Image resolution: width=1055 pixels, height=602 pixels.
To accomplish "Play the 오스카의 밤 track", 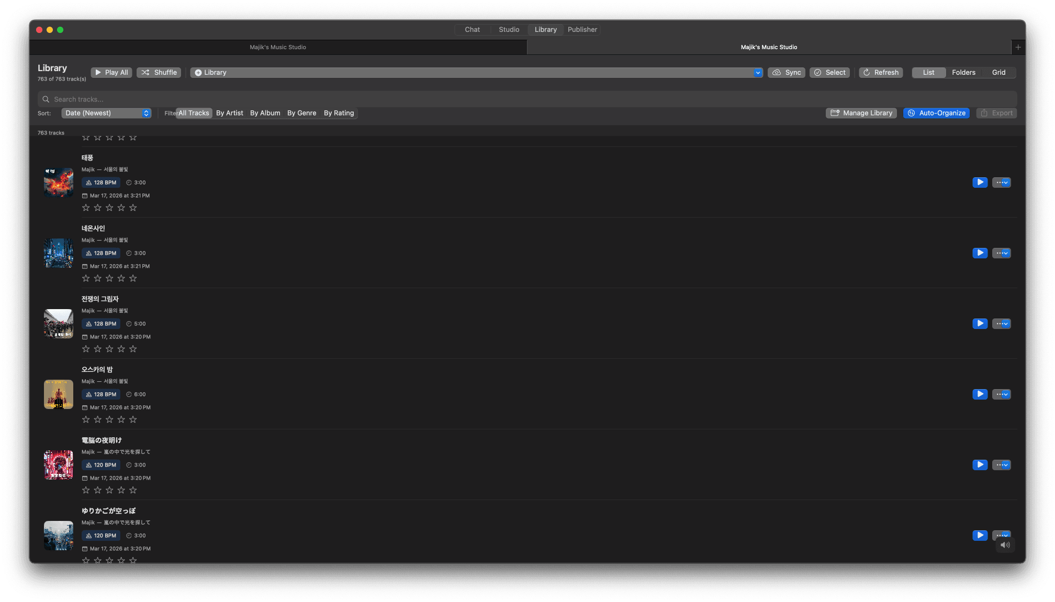I will [x=980, y=394].
